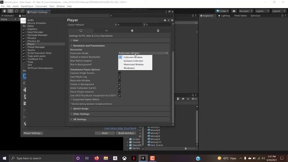
Task: Expand the Other Settings section
Action: pos(119,114)
